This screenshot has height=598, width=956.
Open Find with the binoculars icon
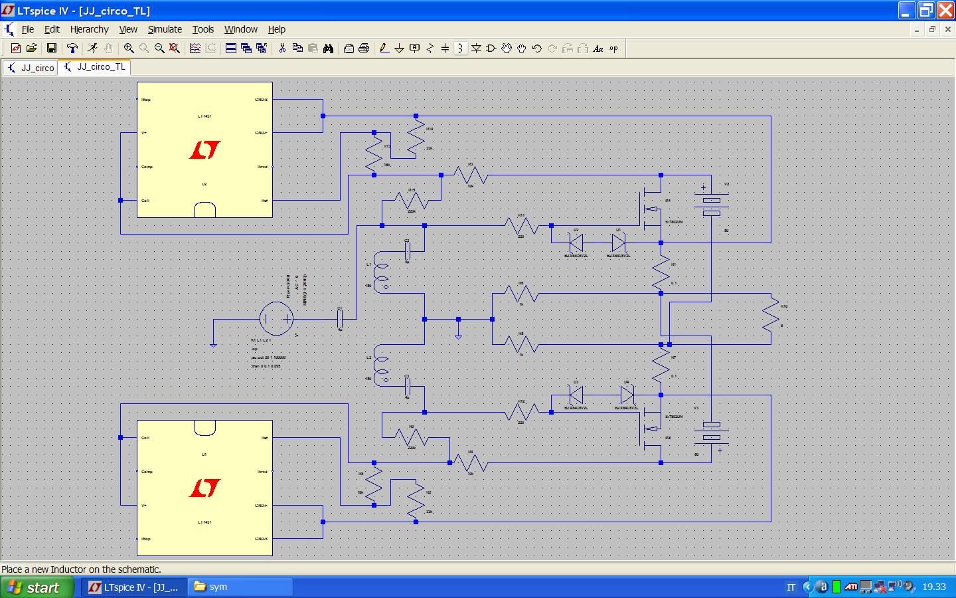328,49
